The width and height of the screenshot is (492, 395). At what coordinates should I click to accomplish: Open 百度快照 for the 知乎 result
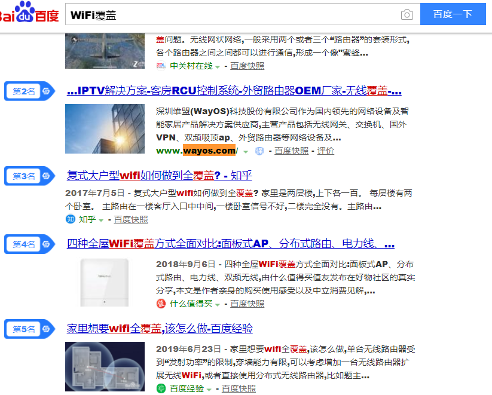[131, 219]
